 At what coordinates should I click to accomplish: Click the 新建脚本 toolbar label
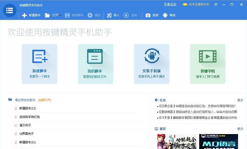coord(35,15)
